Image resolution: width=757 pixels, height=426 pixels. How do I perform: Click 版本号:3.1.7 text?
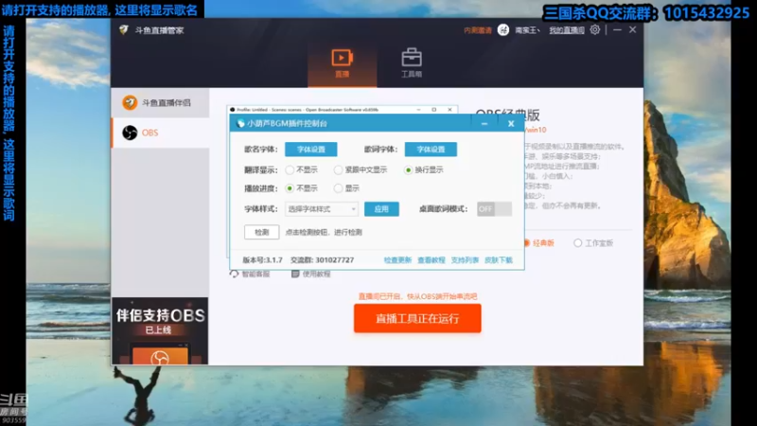coord(262,259)
